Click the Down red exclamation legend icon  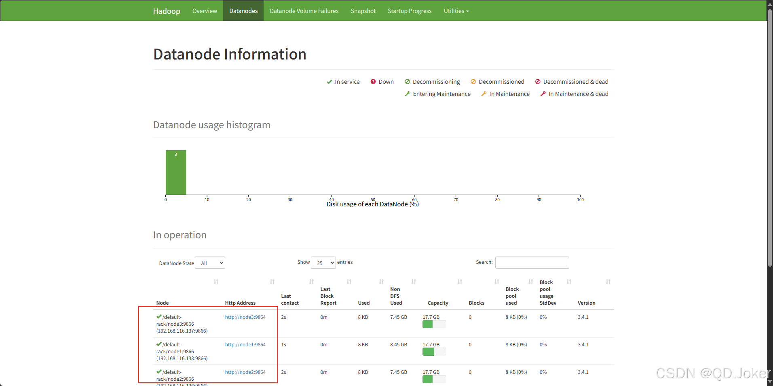click(373, 82)
